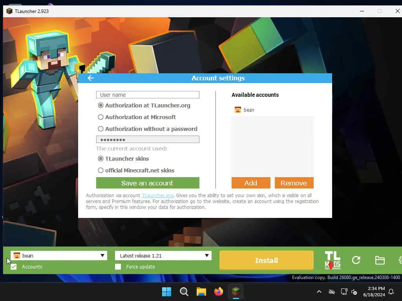The height and width of the screenshot is (301, 402).
Task: Click the User name field
Action: [x=148, y=95]
